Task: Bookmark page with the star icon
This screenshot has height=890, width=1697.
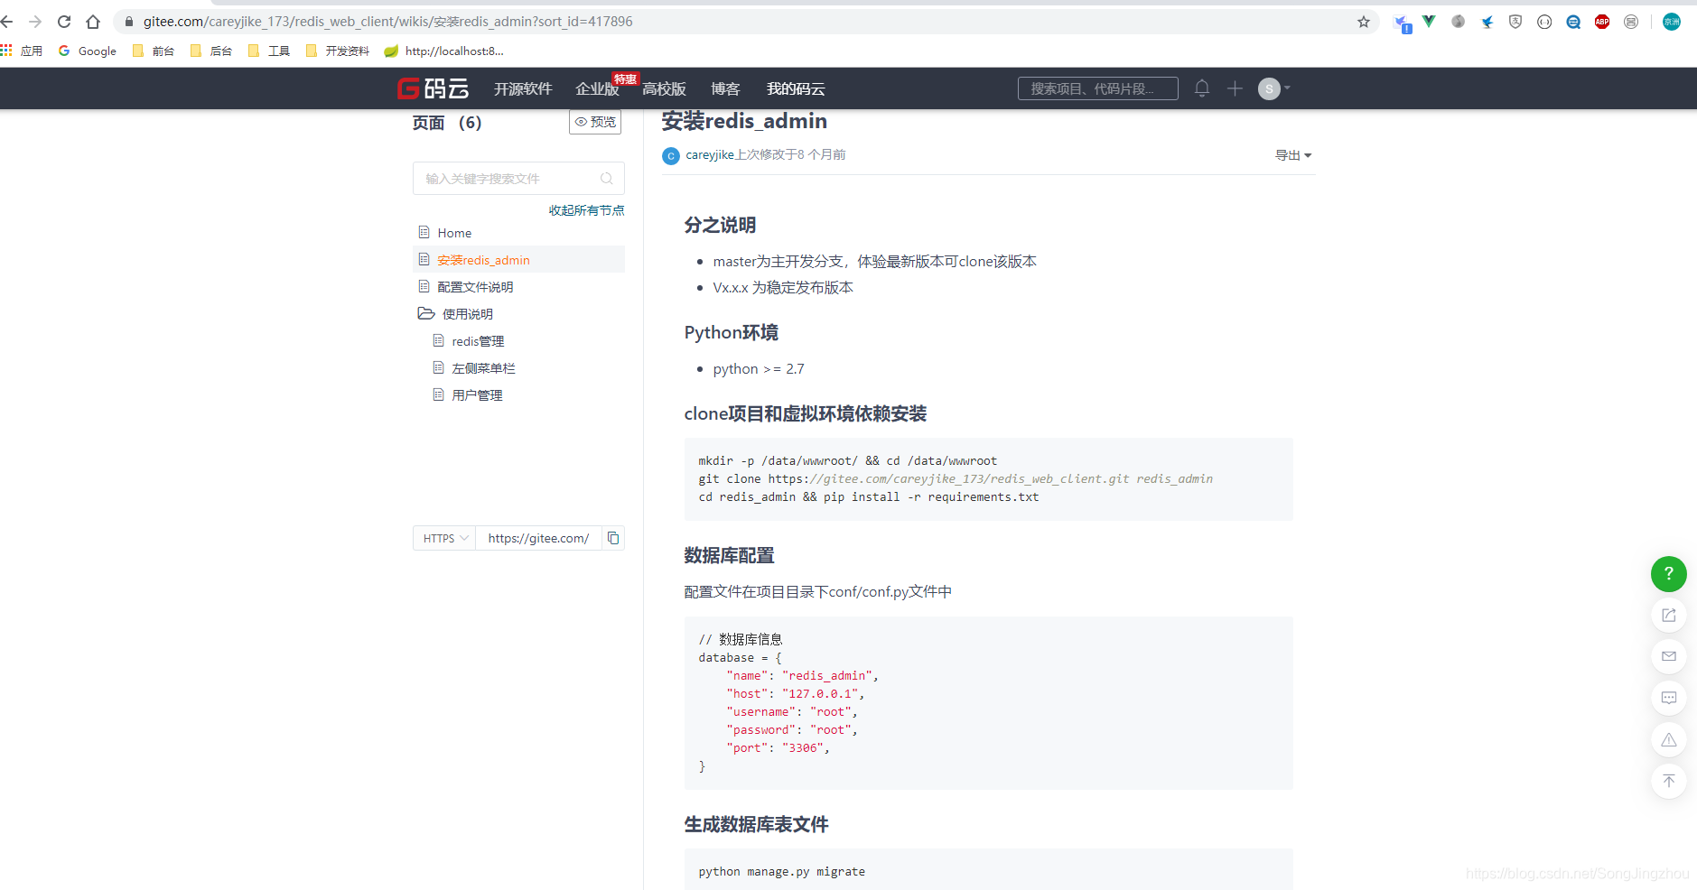Action: coord(1364,22)
